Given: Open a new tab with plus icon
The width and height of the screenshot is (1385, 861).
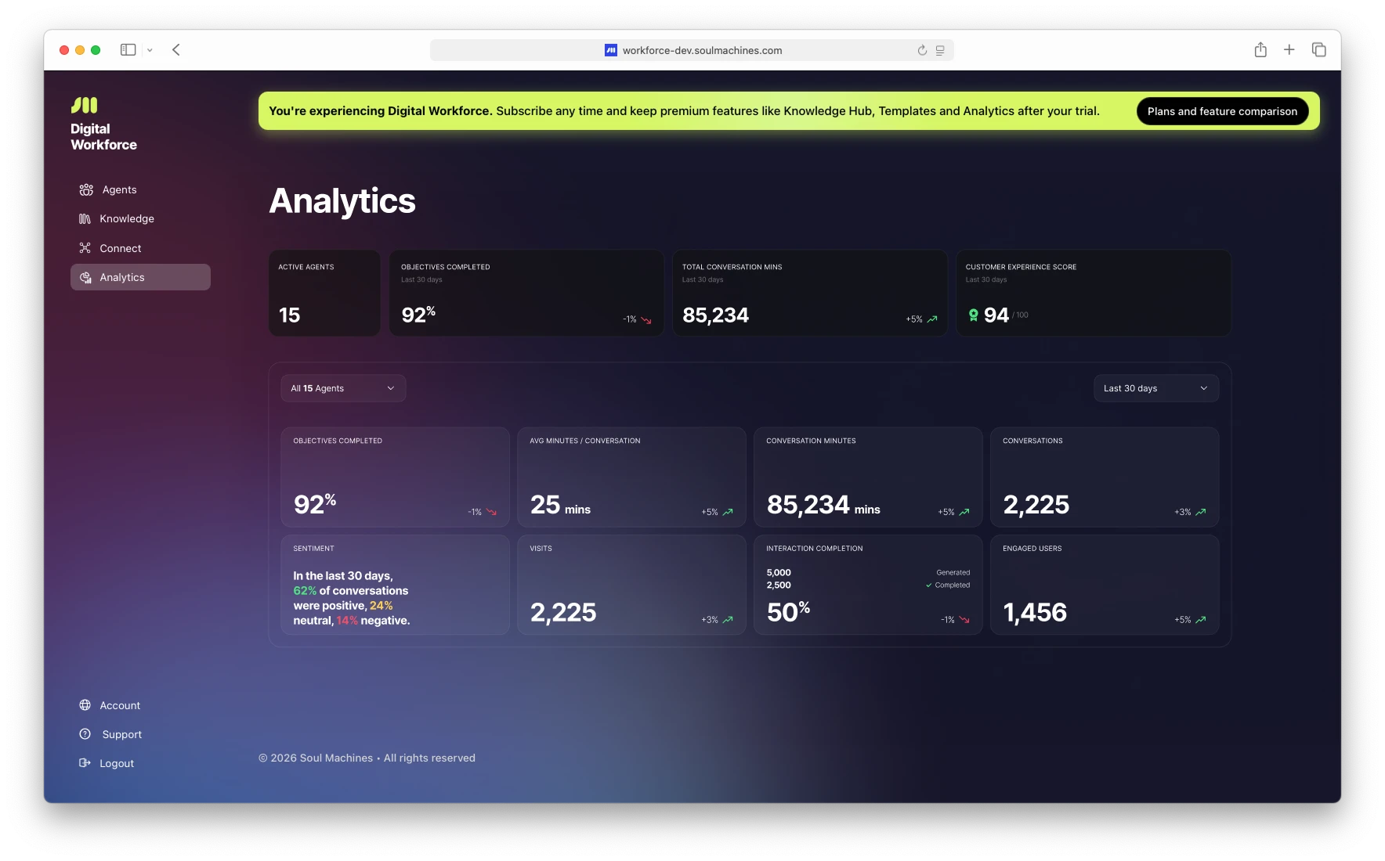Looking at the screenshot, I should 1289,49.
